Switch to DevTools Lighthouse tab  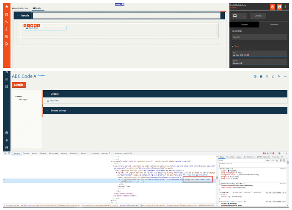[x=95, y=153]
